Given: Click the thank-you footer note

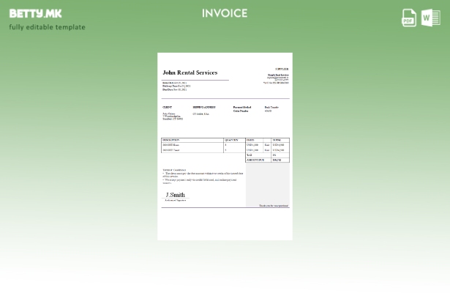Looking at the screenshot, I should (274, 206).
